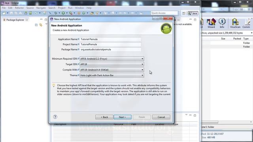Click the Open Perspective icon beside Java
Image resolution: width=253 pixels, height=142 pixels.
184,13
